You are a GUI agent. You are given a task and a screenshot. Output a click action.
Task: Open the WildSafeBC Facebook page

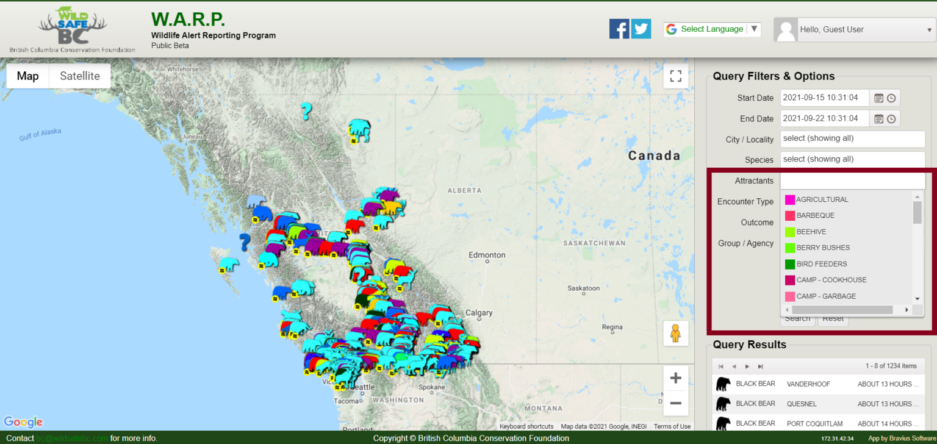click(619, 28)
